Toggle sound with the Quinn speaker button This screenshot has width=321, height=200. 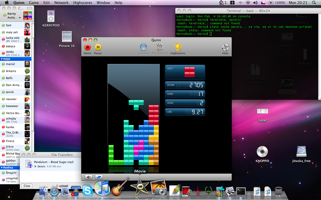[x=89, y=177]
